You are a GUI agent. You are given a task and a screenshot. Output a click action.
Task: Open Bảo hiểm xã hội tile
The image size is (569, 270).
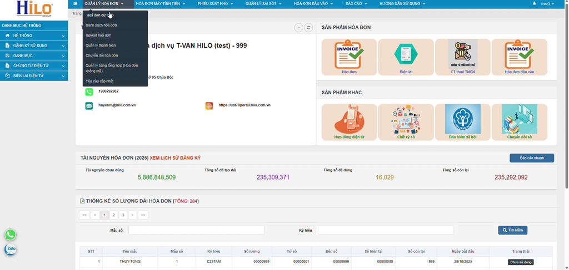click(463, 121)
